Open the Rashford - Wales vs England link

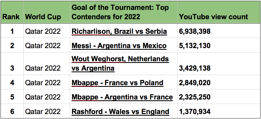click(120, 112)
